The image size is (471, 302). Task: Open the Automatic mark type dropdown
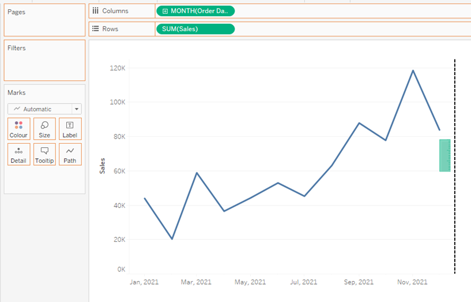(39, 109)
